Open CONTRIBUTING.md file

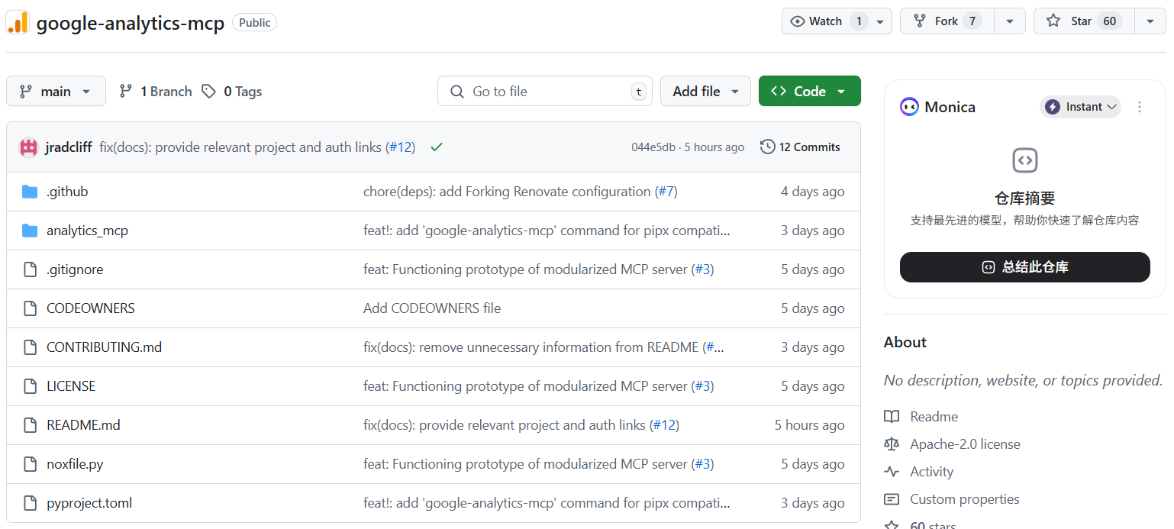105,347
